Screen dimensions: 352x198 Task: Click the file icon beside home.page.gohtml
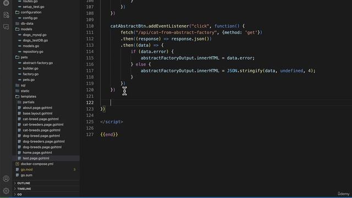(19, 153)
